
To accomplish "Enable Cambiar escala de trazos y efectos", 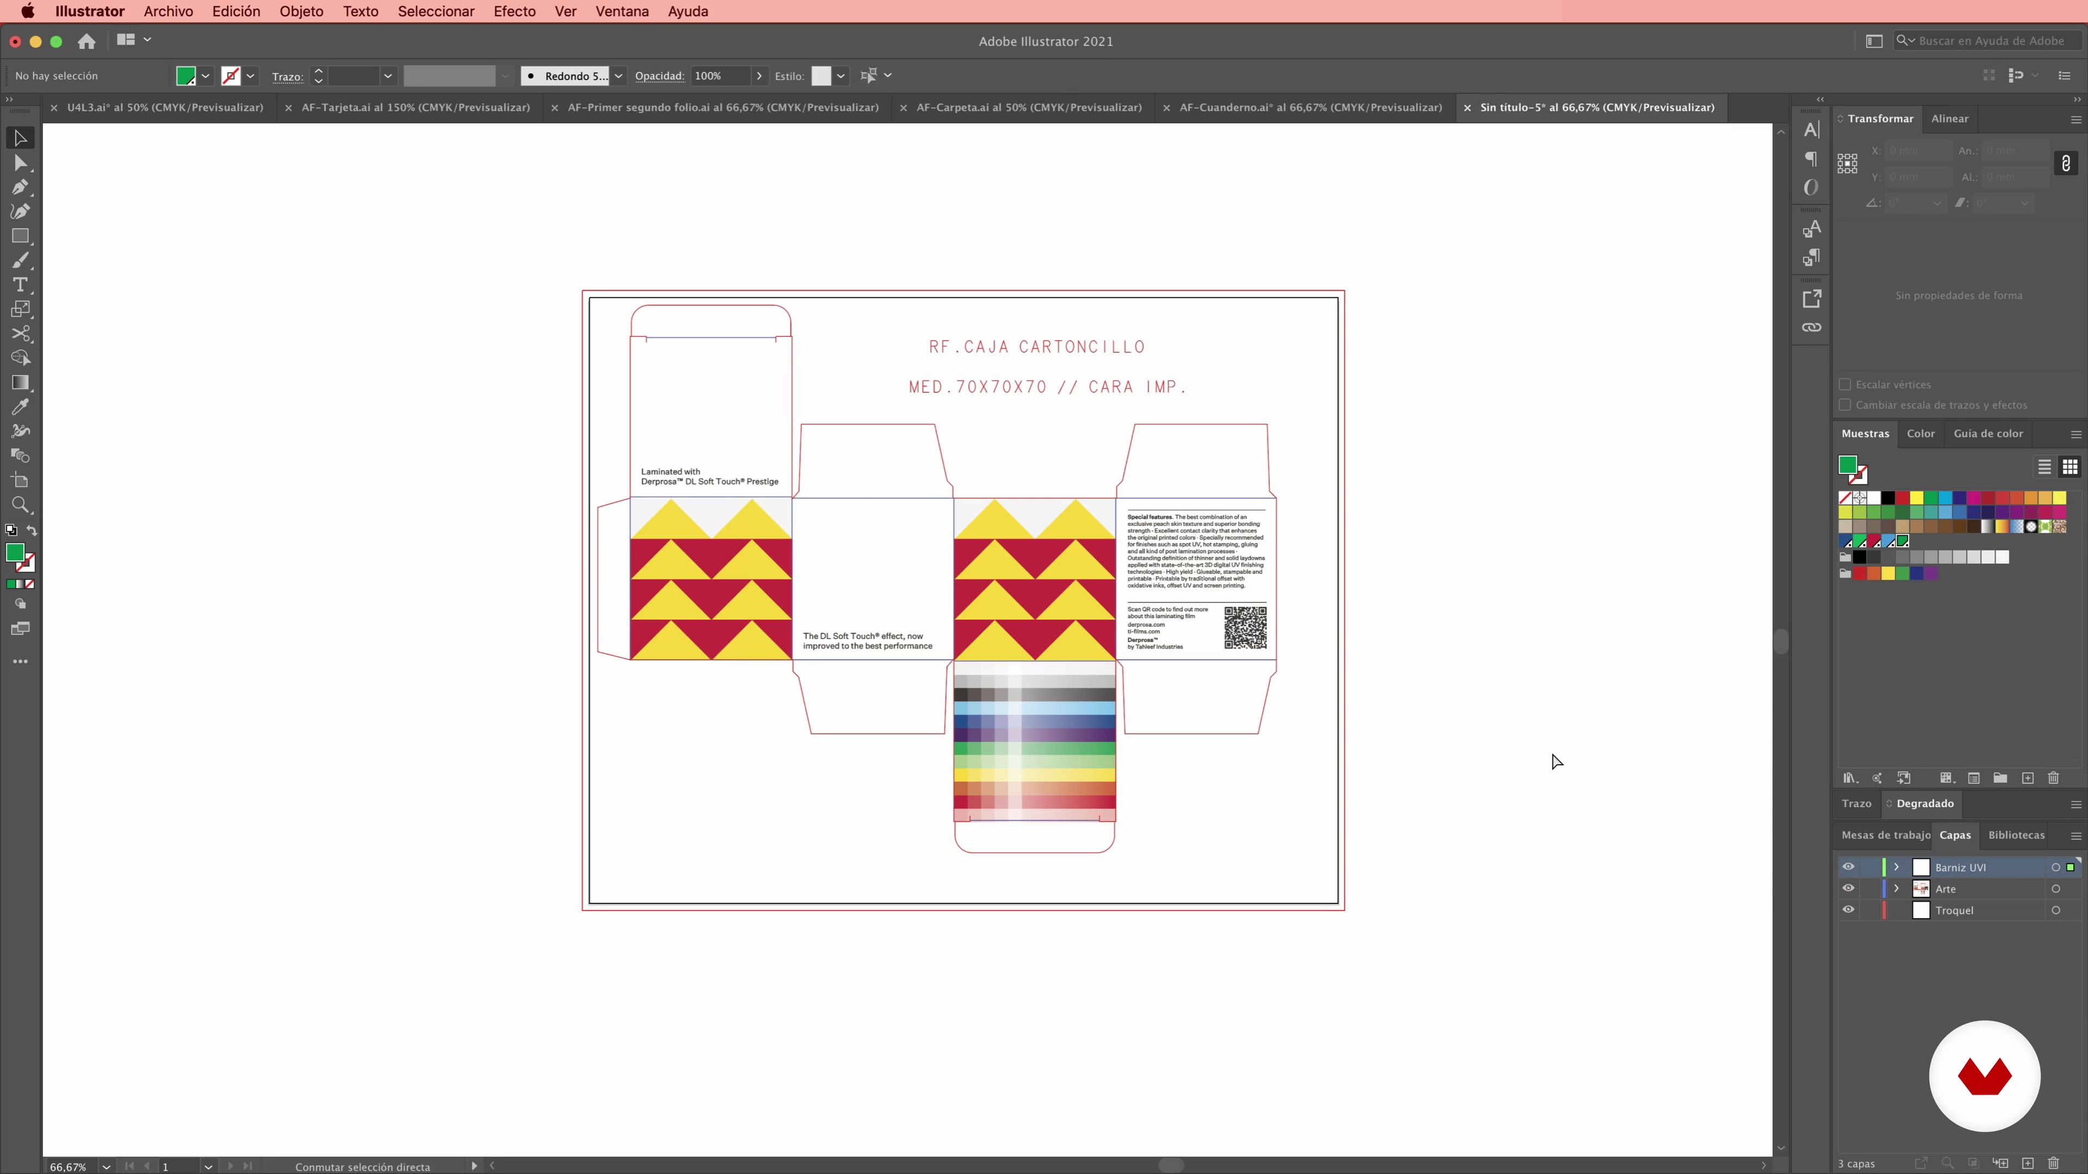I will point(1845,404).
